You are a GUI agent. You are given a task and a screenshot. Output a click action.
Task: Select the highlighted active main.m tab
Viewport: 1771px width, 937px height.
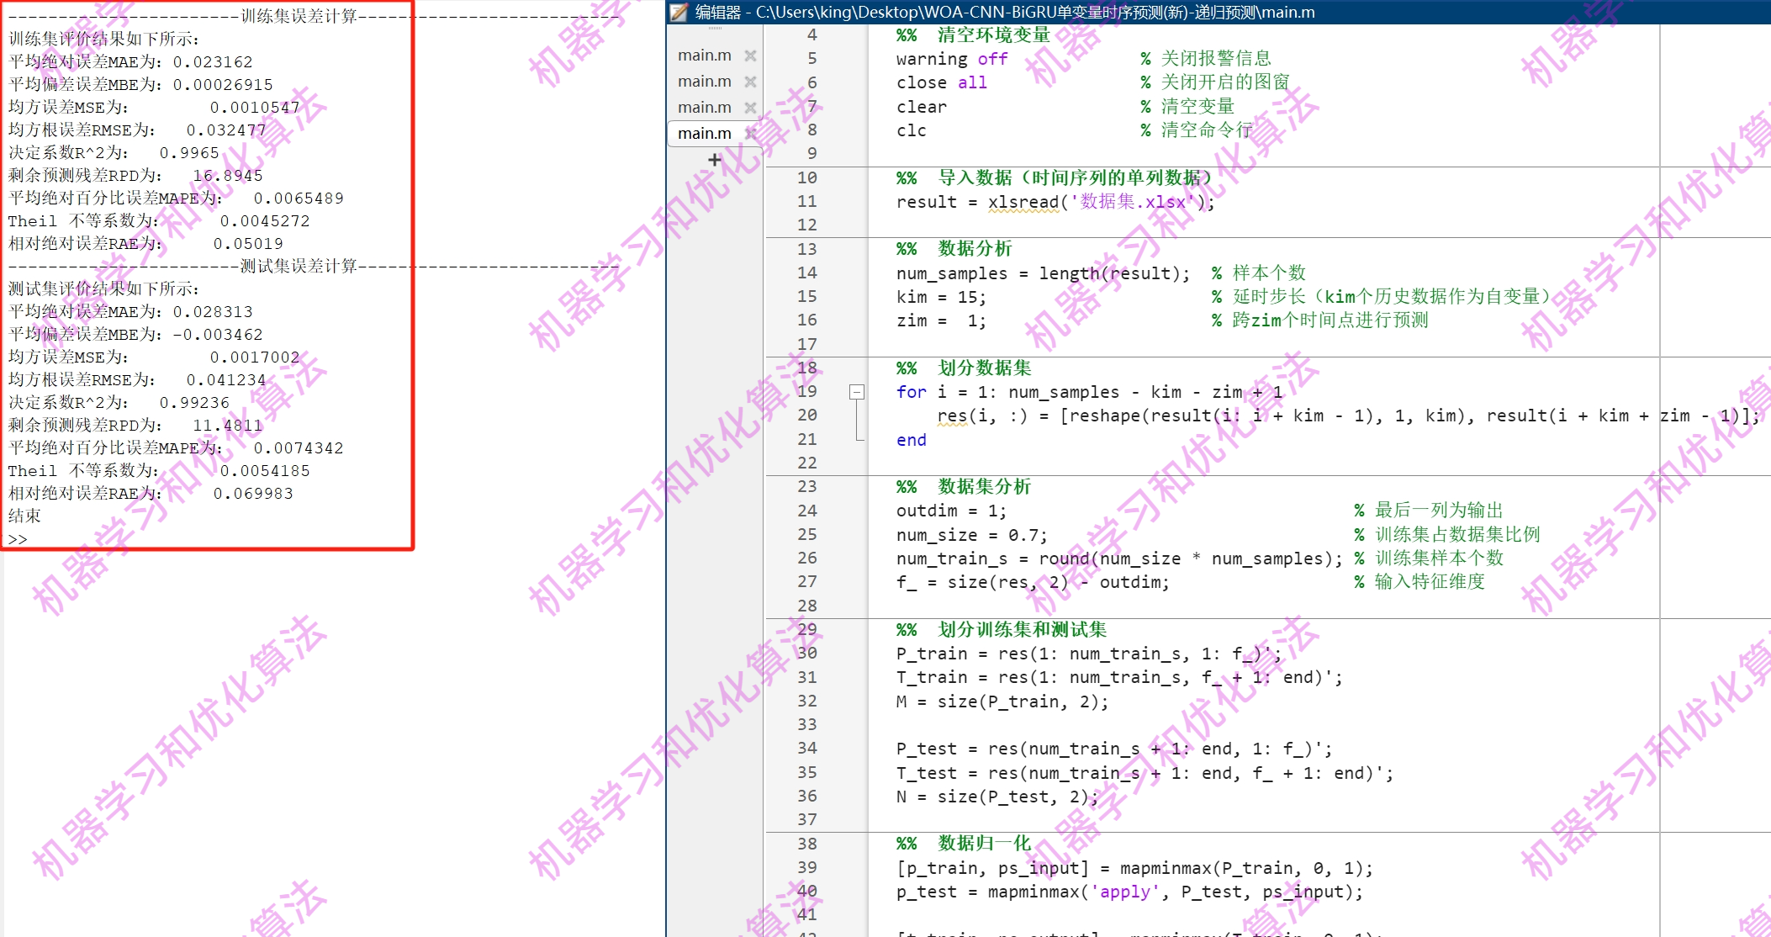[705, 133]
